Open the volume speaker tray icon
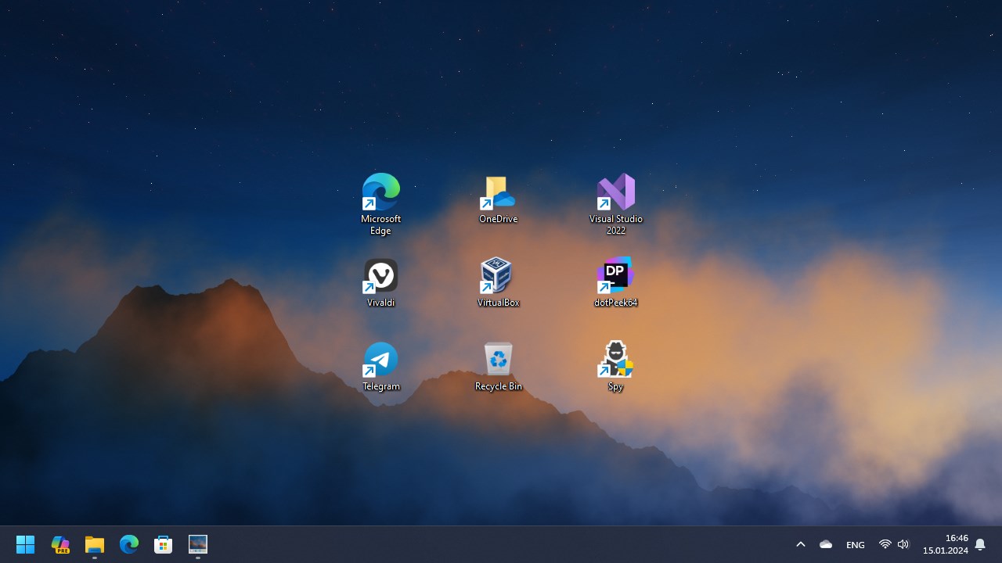This screenshot has width=1002, height=563. coord(903,544)
